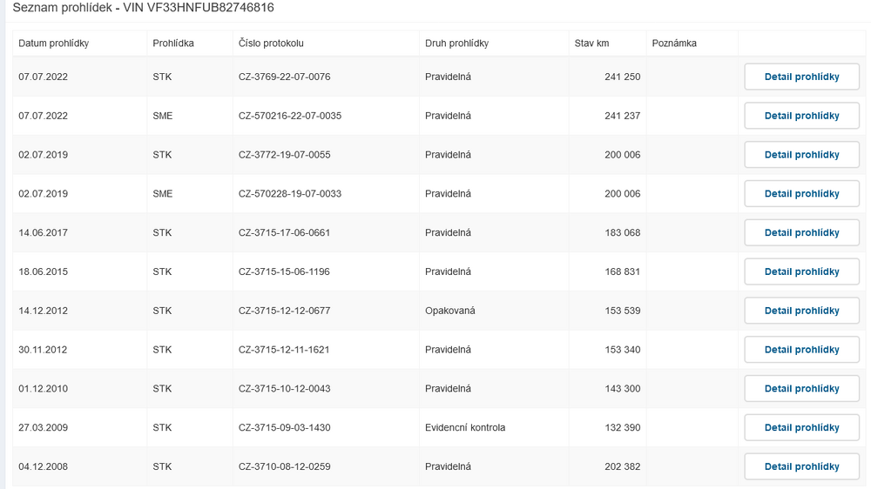Open Detail prohlídky for the Opakovaná inspection
The image size is (871, 489).
coord(801,311)
